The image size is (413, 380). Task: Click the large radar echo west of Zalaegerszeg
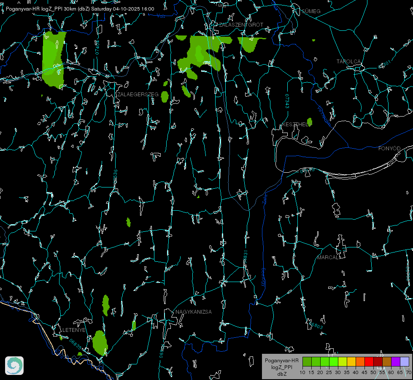pos(54,60)
